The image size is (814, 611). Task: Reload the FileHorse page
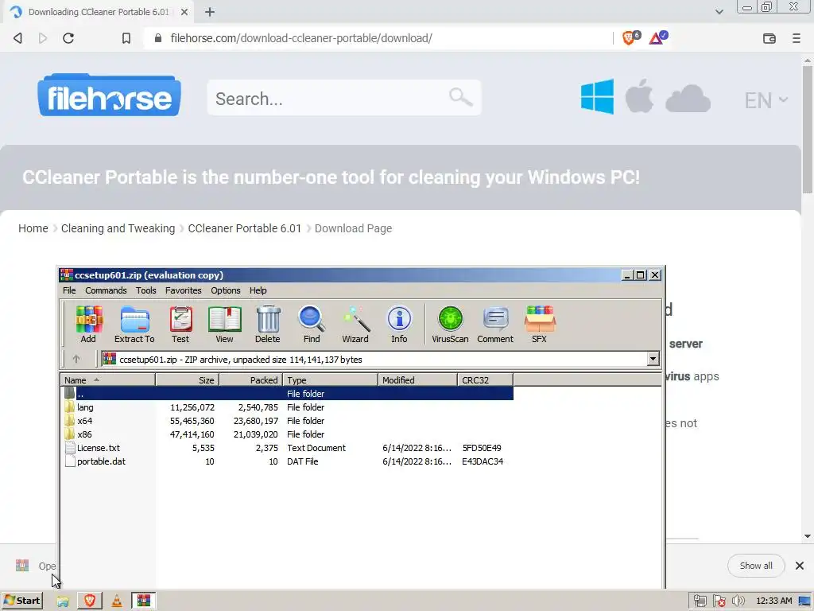68,38
